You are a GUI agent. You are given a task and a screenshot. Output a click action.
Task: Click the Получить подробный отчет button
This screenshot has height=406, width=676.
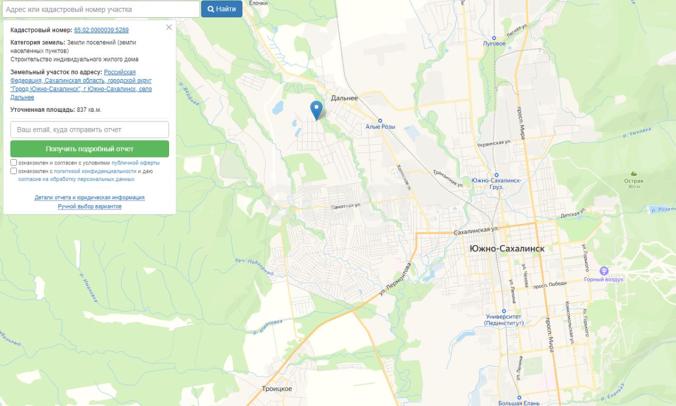(90, 149)
